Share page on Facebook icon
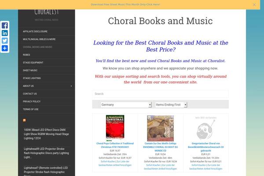264x176 pixels. (5, 26)
